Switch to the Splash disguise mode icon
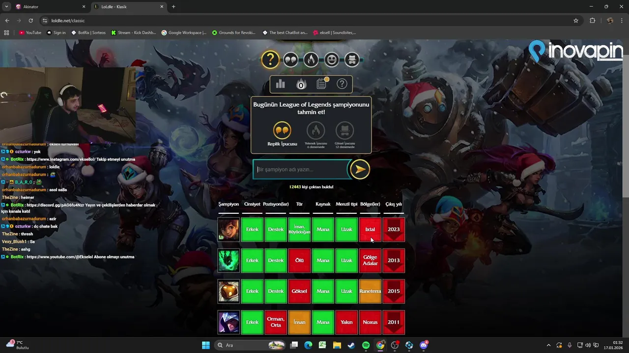This screenshot has width=629, height=353. click(351, 60)
